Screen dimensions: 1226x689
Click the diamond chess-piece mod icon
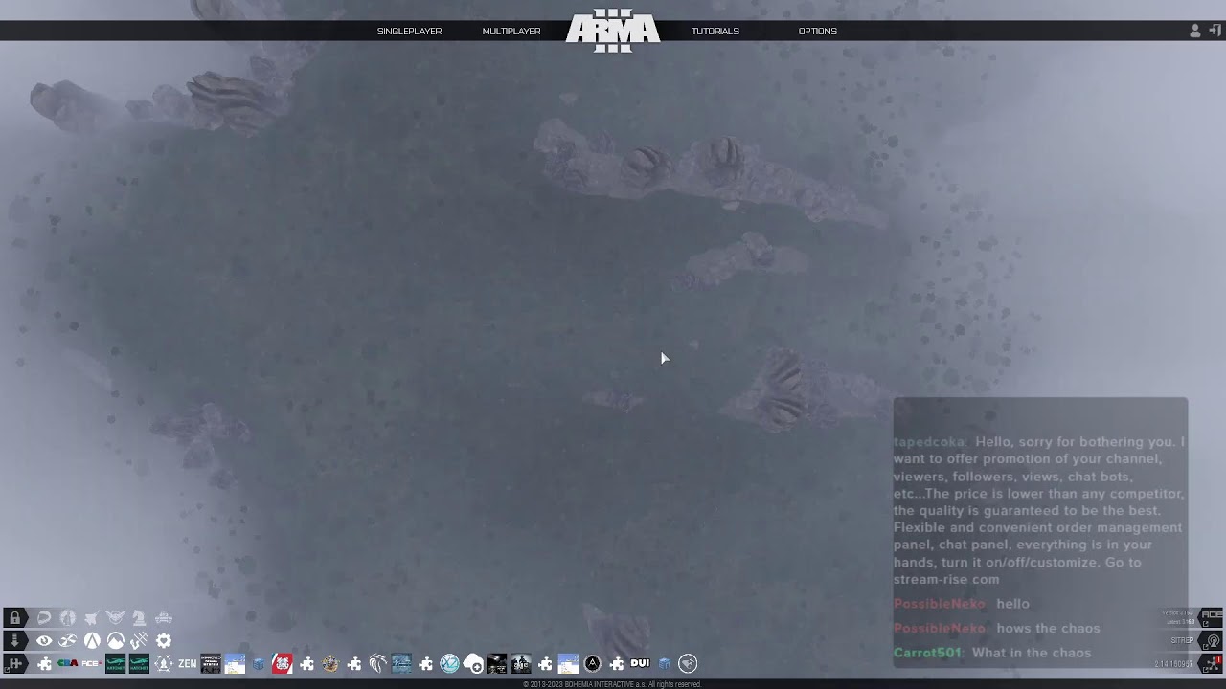[x=164, y=663]
